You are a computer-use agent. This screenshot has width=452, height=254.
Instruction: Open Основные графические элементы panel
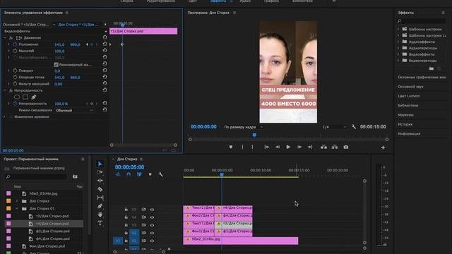point(422,77)
